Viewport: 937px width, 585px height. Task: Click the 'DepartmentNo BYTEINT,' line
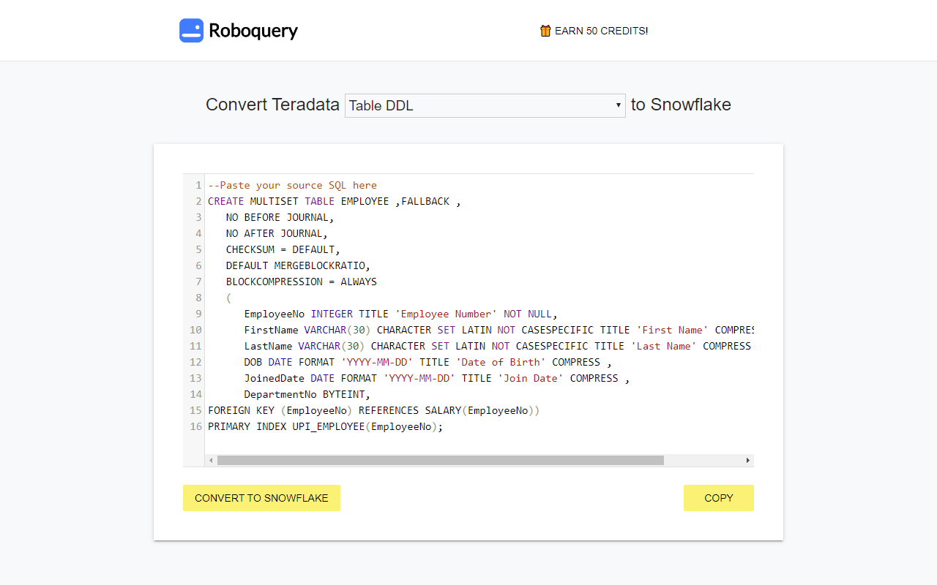[x=307, y=394]
